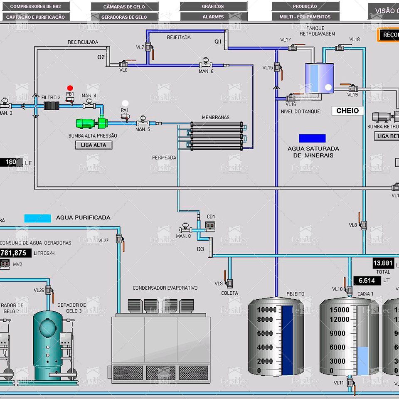
Task: Switch to the Alarmes tab
Action: click(x=214, y=17)
